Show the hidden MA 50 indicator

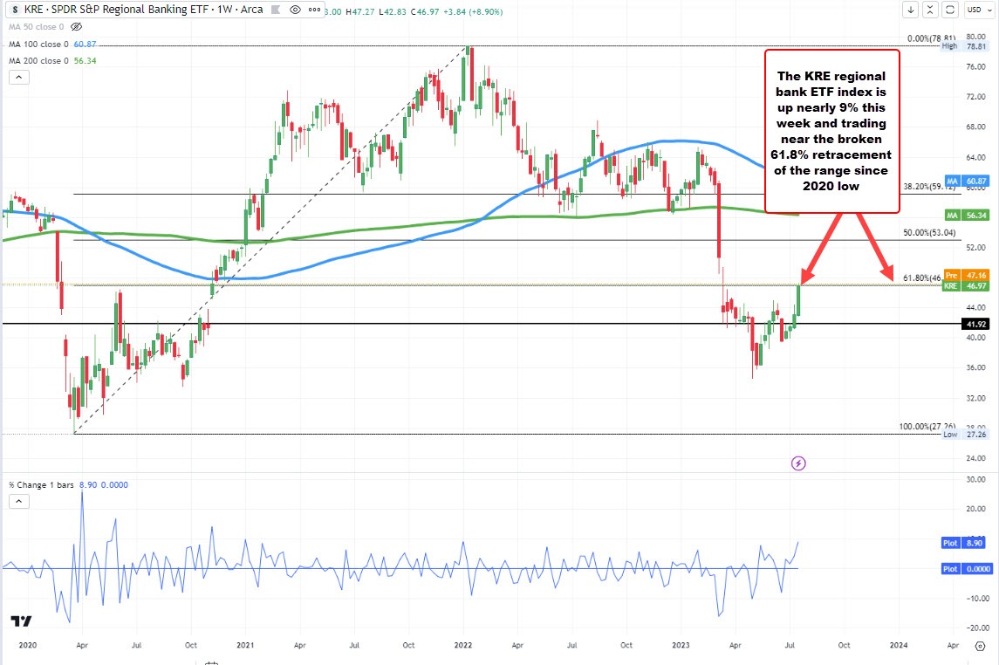point(77,27)
